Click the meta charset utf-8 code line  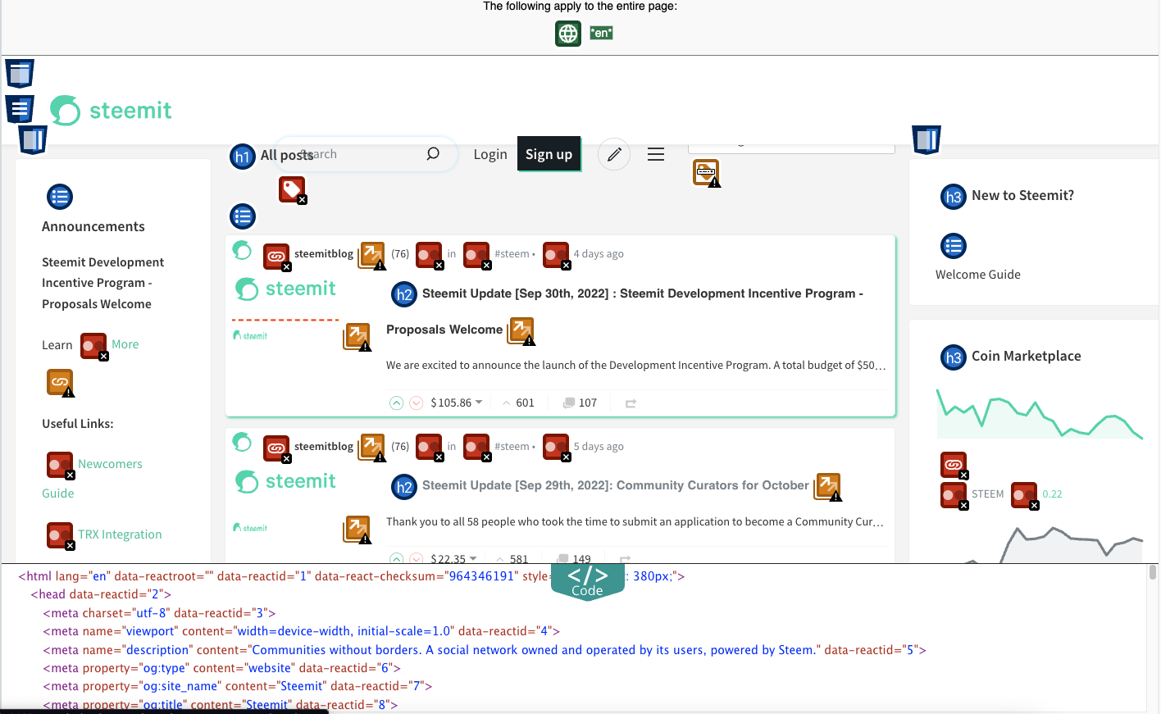pyautogui.click(x=159, y=613)
